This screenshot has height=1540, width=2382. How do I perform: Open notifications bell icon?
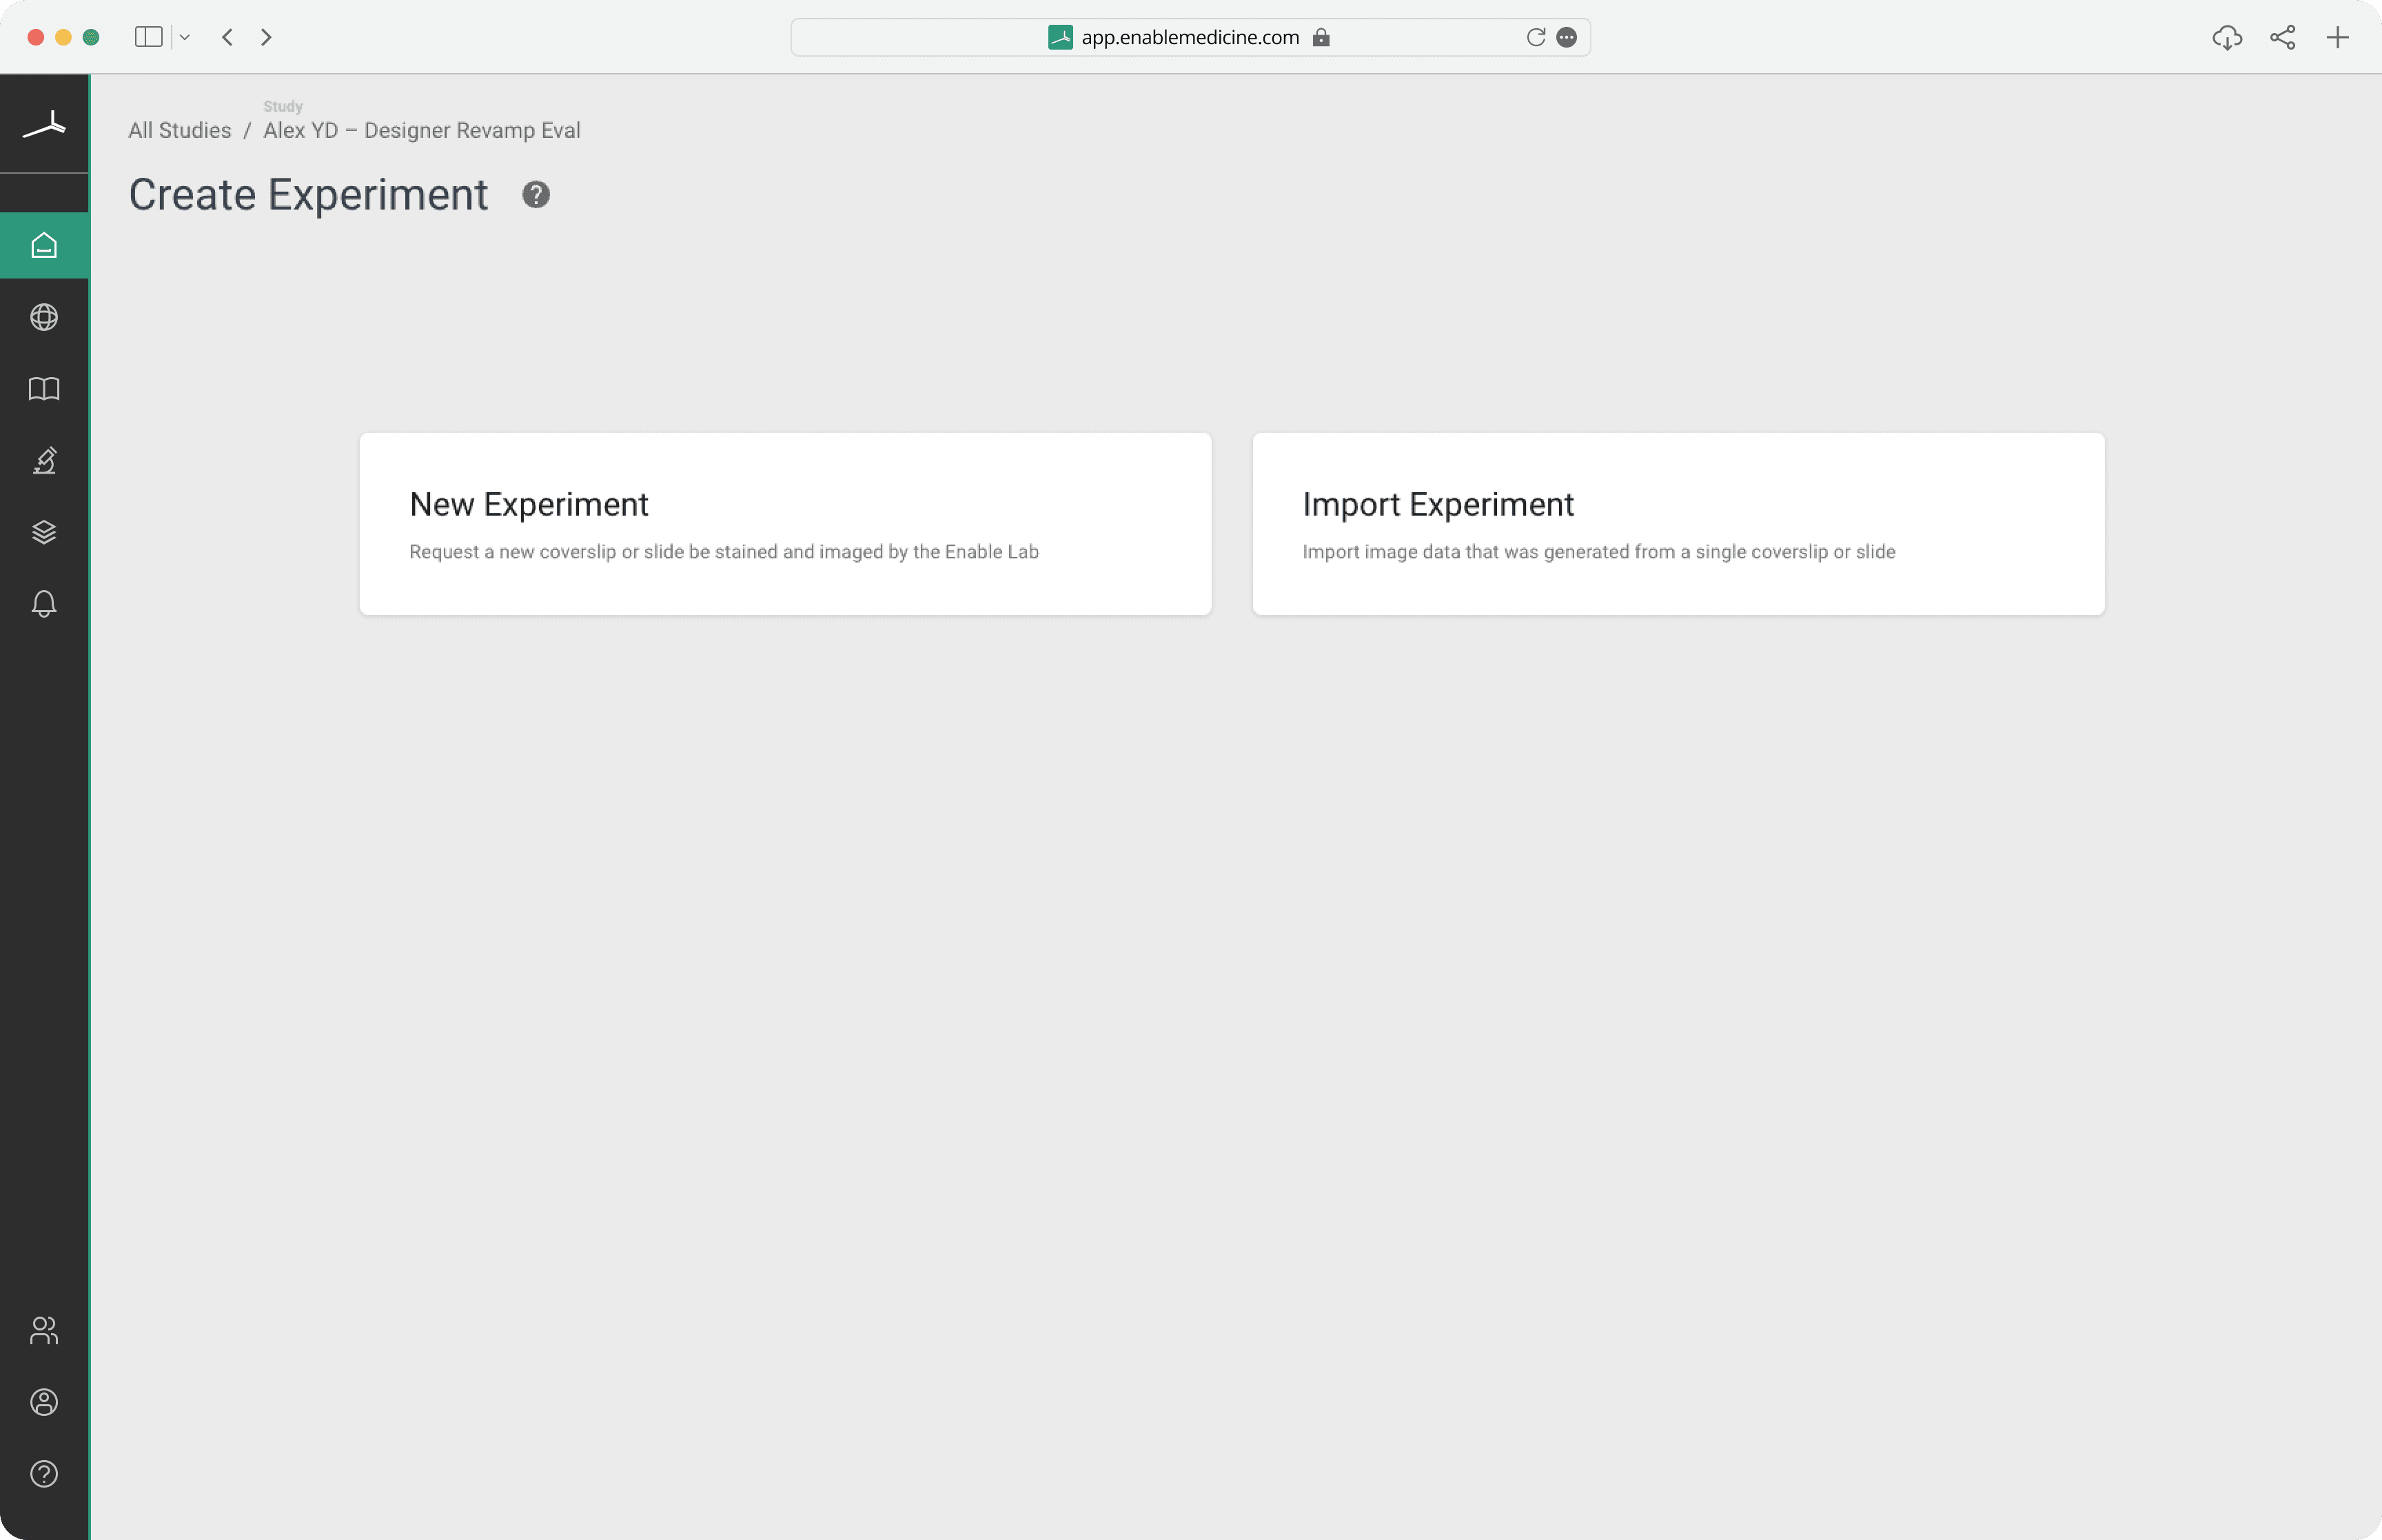[x=44, y=604]
